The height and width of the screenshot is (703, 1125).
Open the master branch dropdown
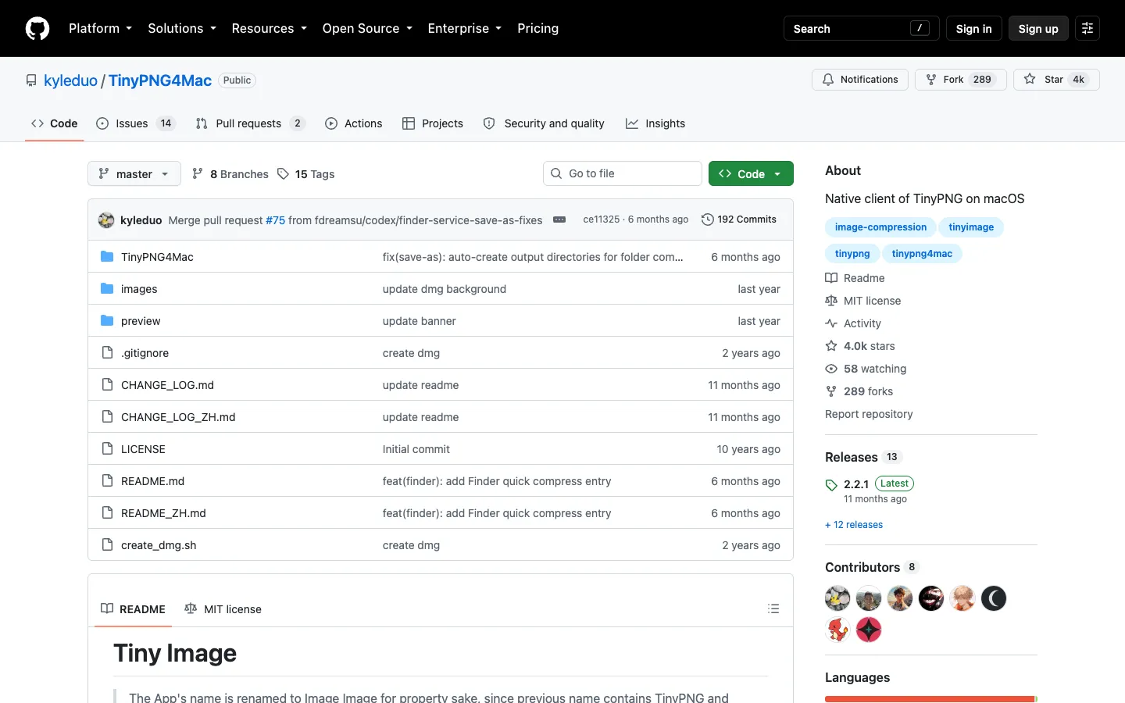(134, 173)
